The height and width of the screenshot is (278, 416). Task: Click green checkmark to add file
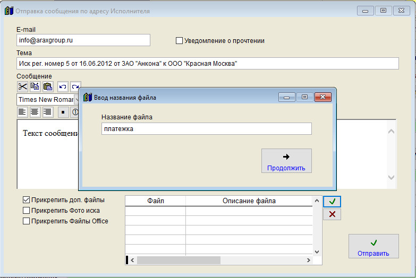pos(332,202)
